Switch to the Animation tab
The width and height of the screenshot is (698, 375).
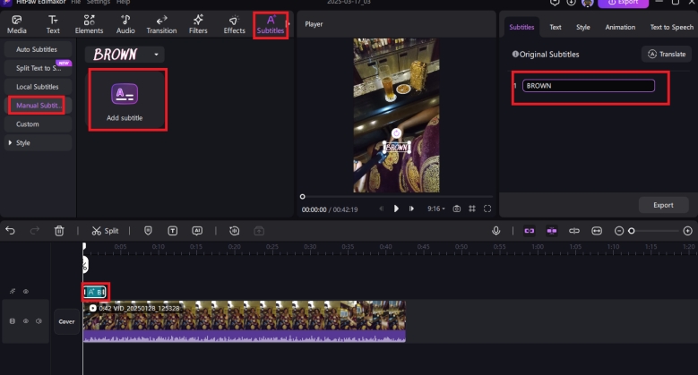(619, 28)
